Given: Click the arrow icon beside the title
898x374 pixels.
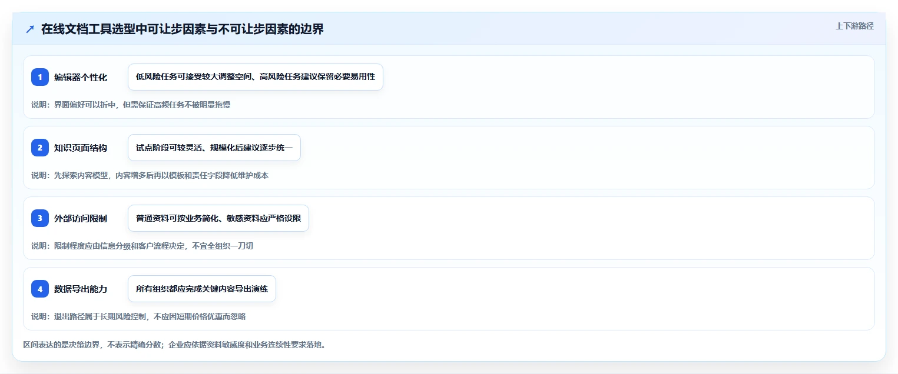Looking at the screenshot, I should pos(30,29).
